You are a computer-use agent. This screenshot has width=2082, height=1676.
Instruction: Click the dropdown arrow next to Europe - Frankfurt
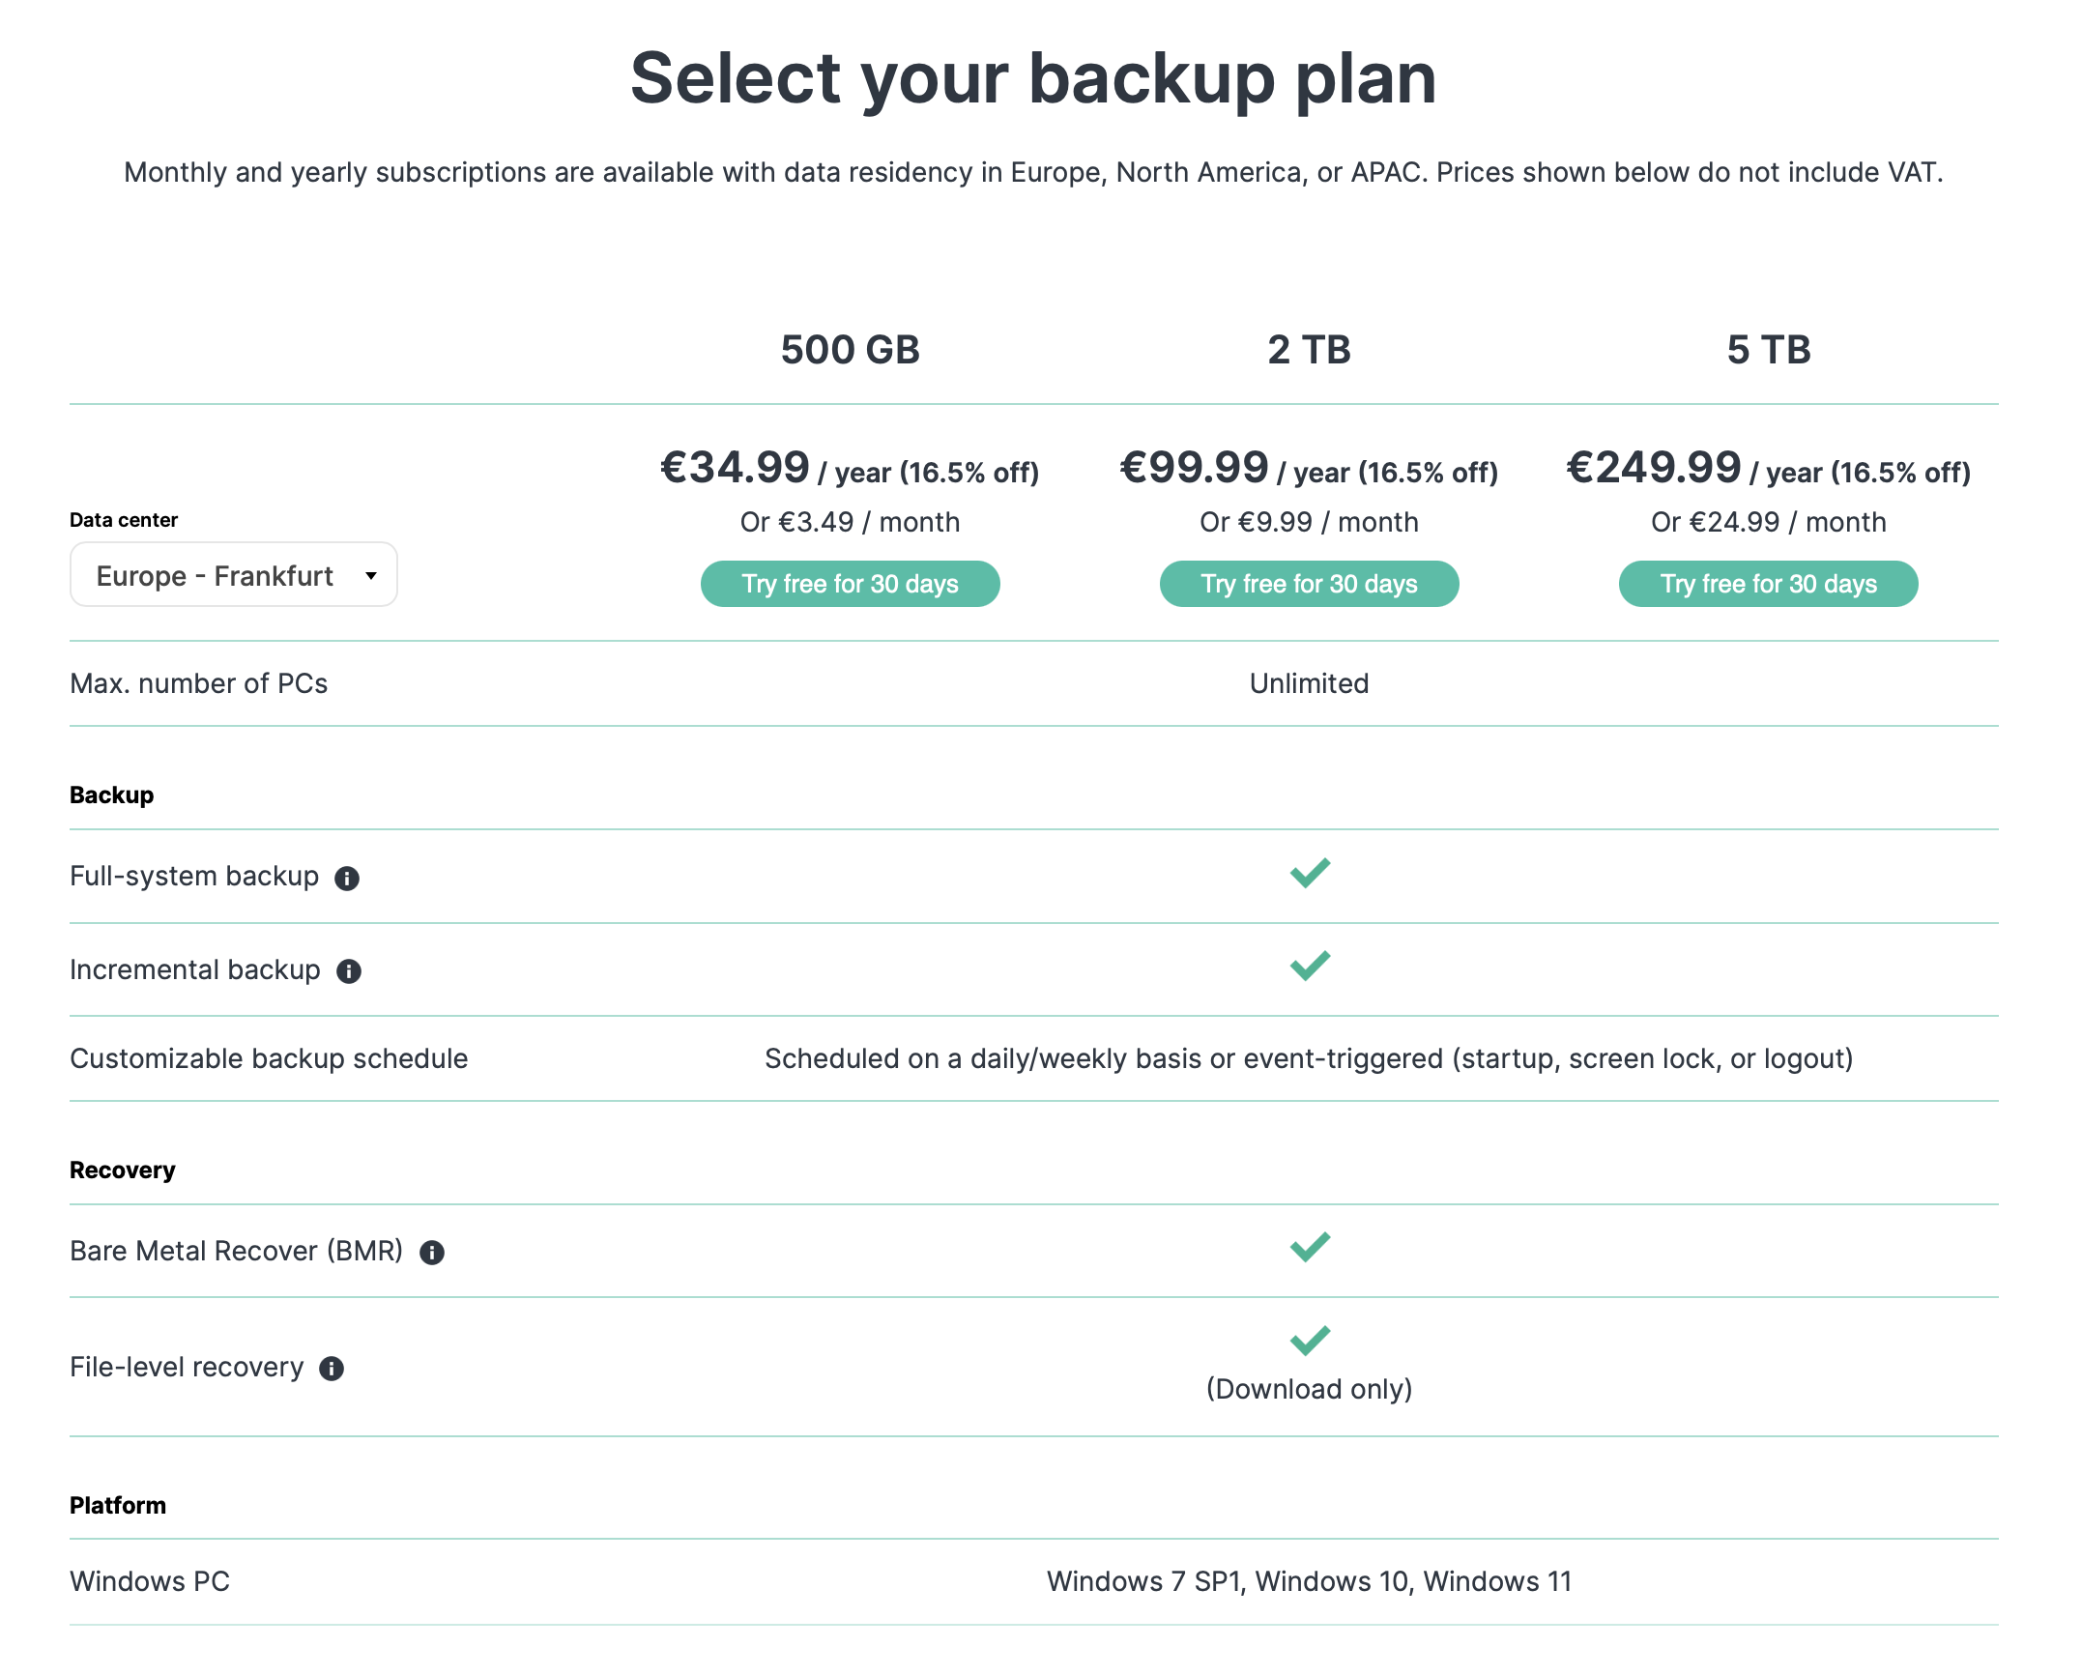[371, 576]
